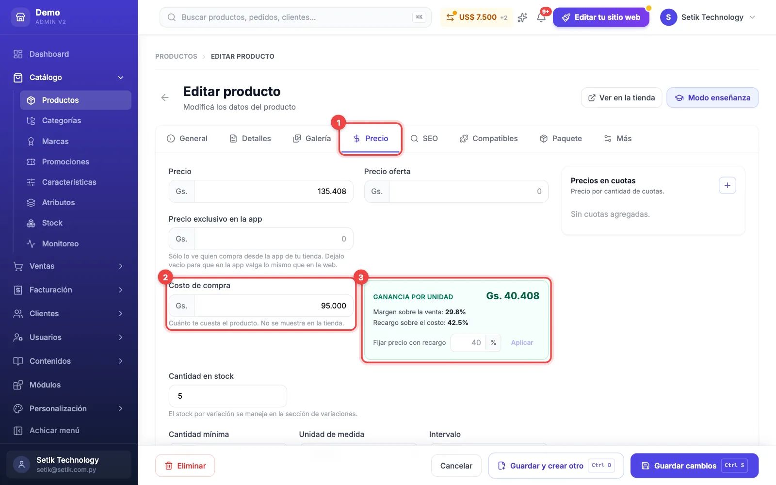Click the Eliminar button
This screenshot has width=776, height=485.
pos(185,466)
